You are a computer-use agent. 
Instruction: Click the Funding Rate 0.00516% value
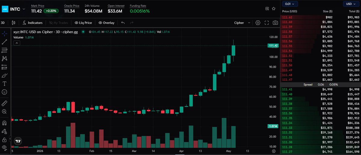click(x=140, y=11)
